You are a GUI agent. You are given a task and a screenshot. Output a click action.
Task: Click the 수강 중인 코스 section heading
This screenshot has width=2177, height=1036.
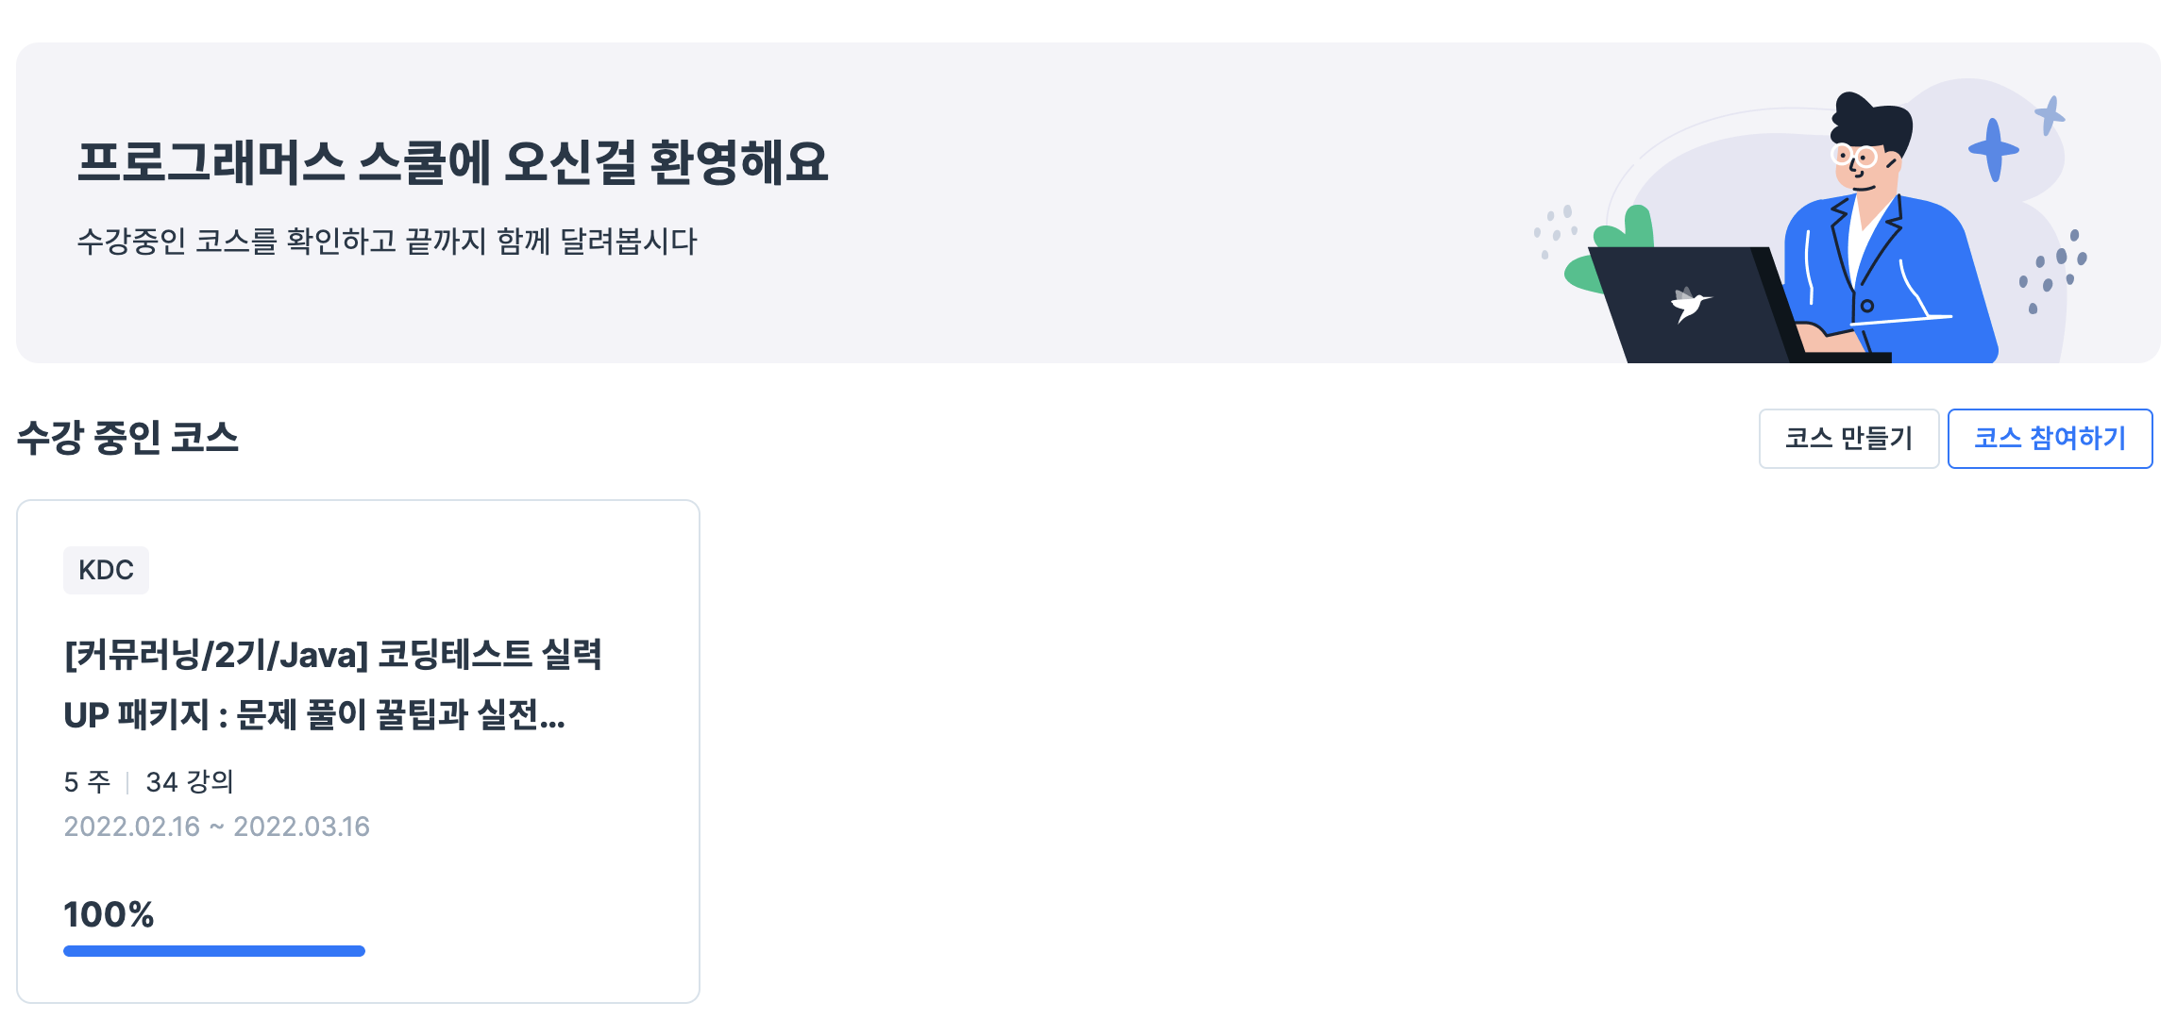[x=127, y=438]
